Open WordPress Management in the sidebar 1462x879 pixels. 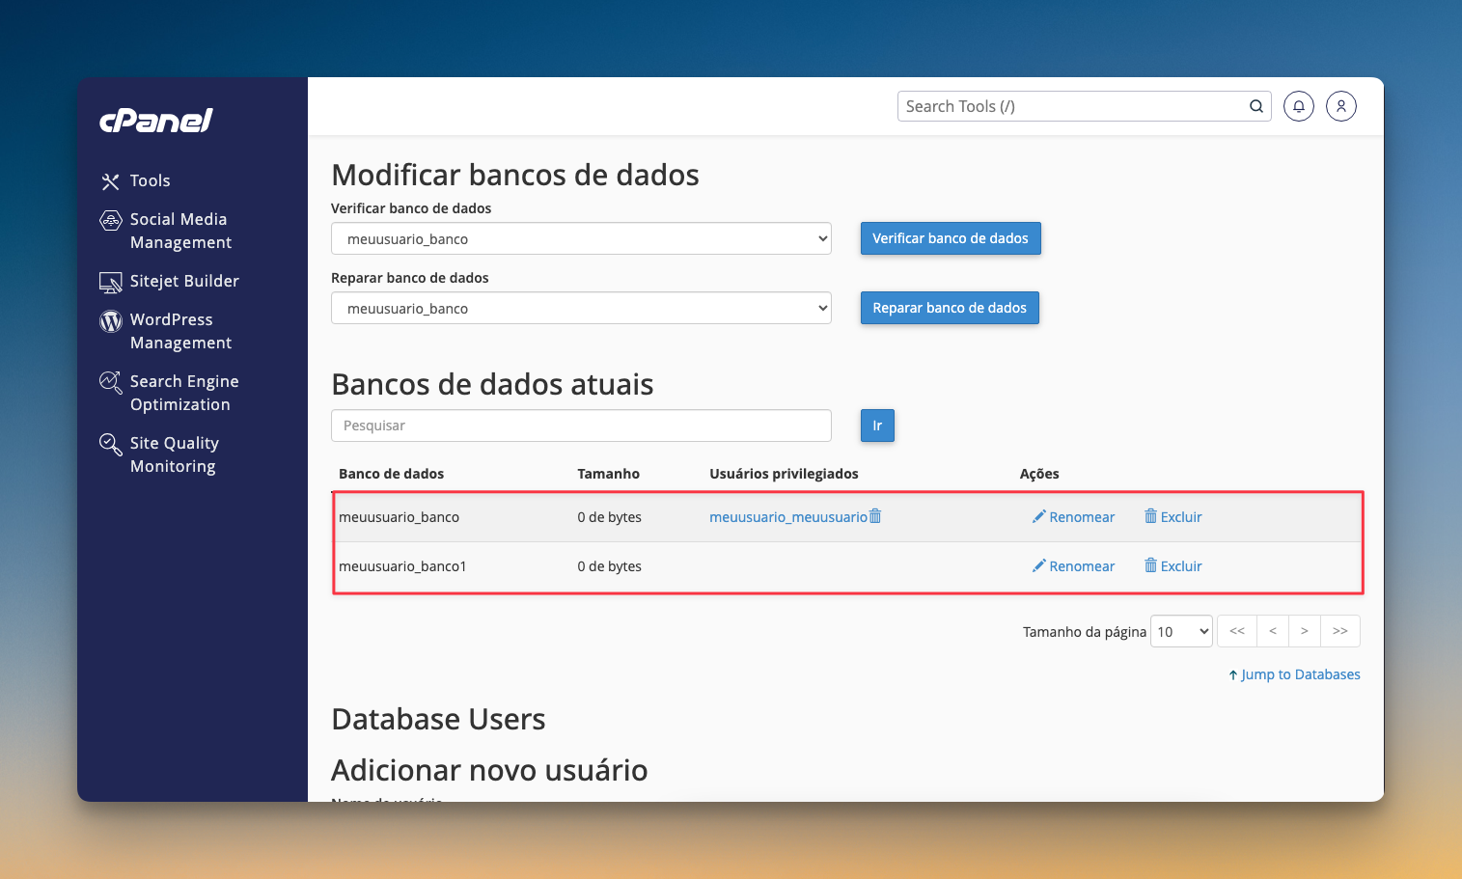tap(180, 331)
